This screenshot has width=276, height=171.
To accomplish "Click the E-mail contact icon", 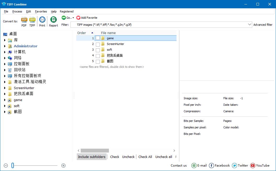I will [x=194, y=165].
